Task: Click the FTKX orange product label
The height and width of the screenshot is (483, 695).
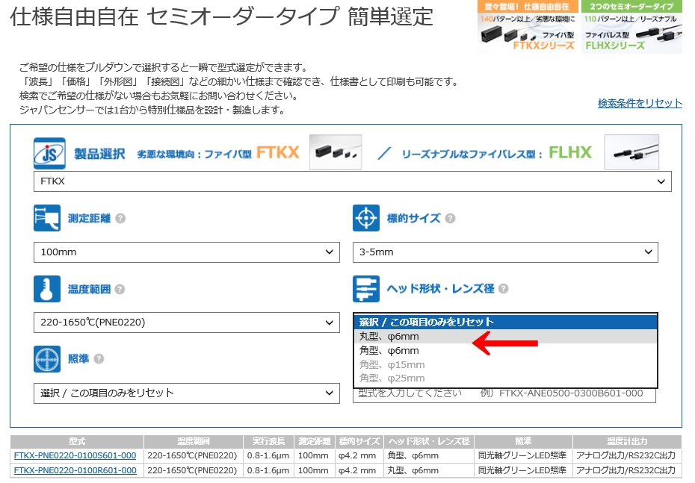Action: point(277,153)
